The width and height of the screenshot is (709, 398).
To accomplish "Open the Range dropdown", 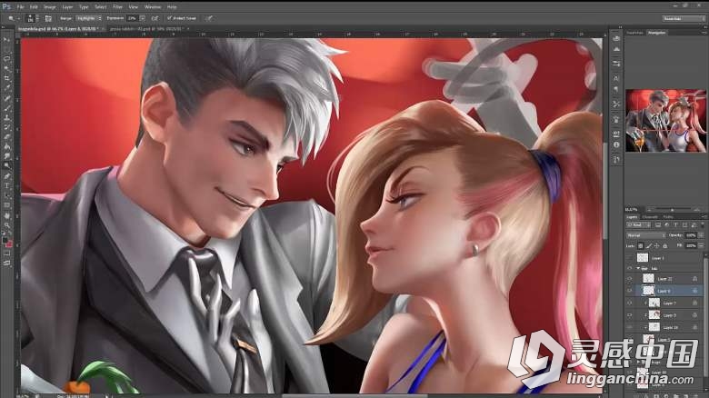I will (x=89, y=18).
